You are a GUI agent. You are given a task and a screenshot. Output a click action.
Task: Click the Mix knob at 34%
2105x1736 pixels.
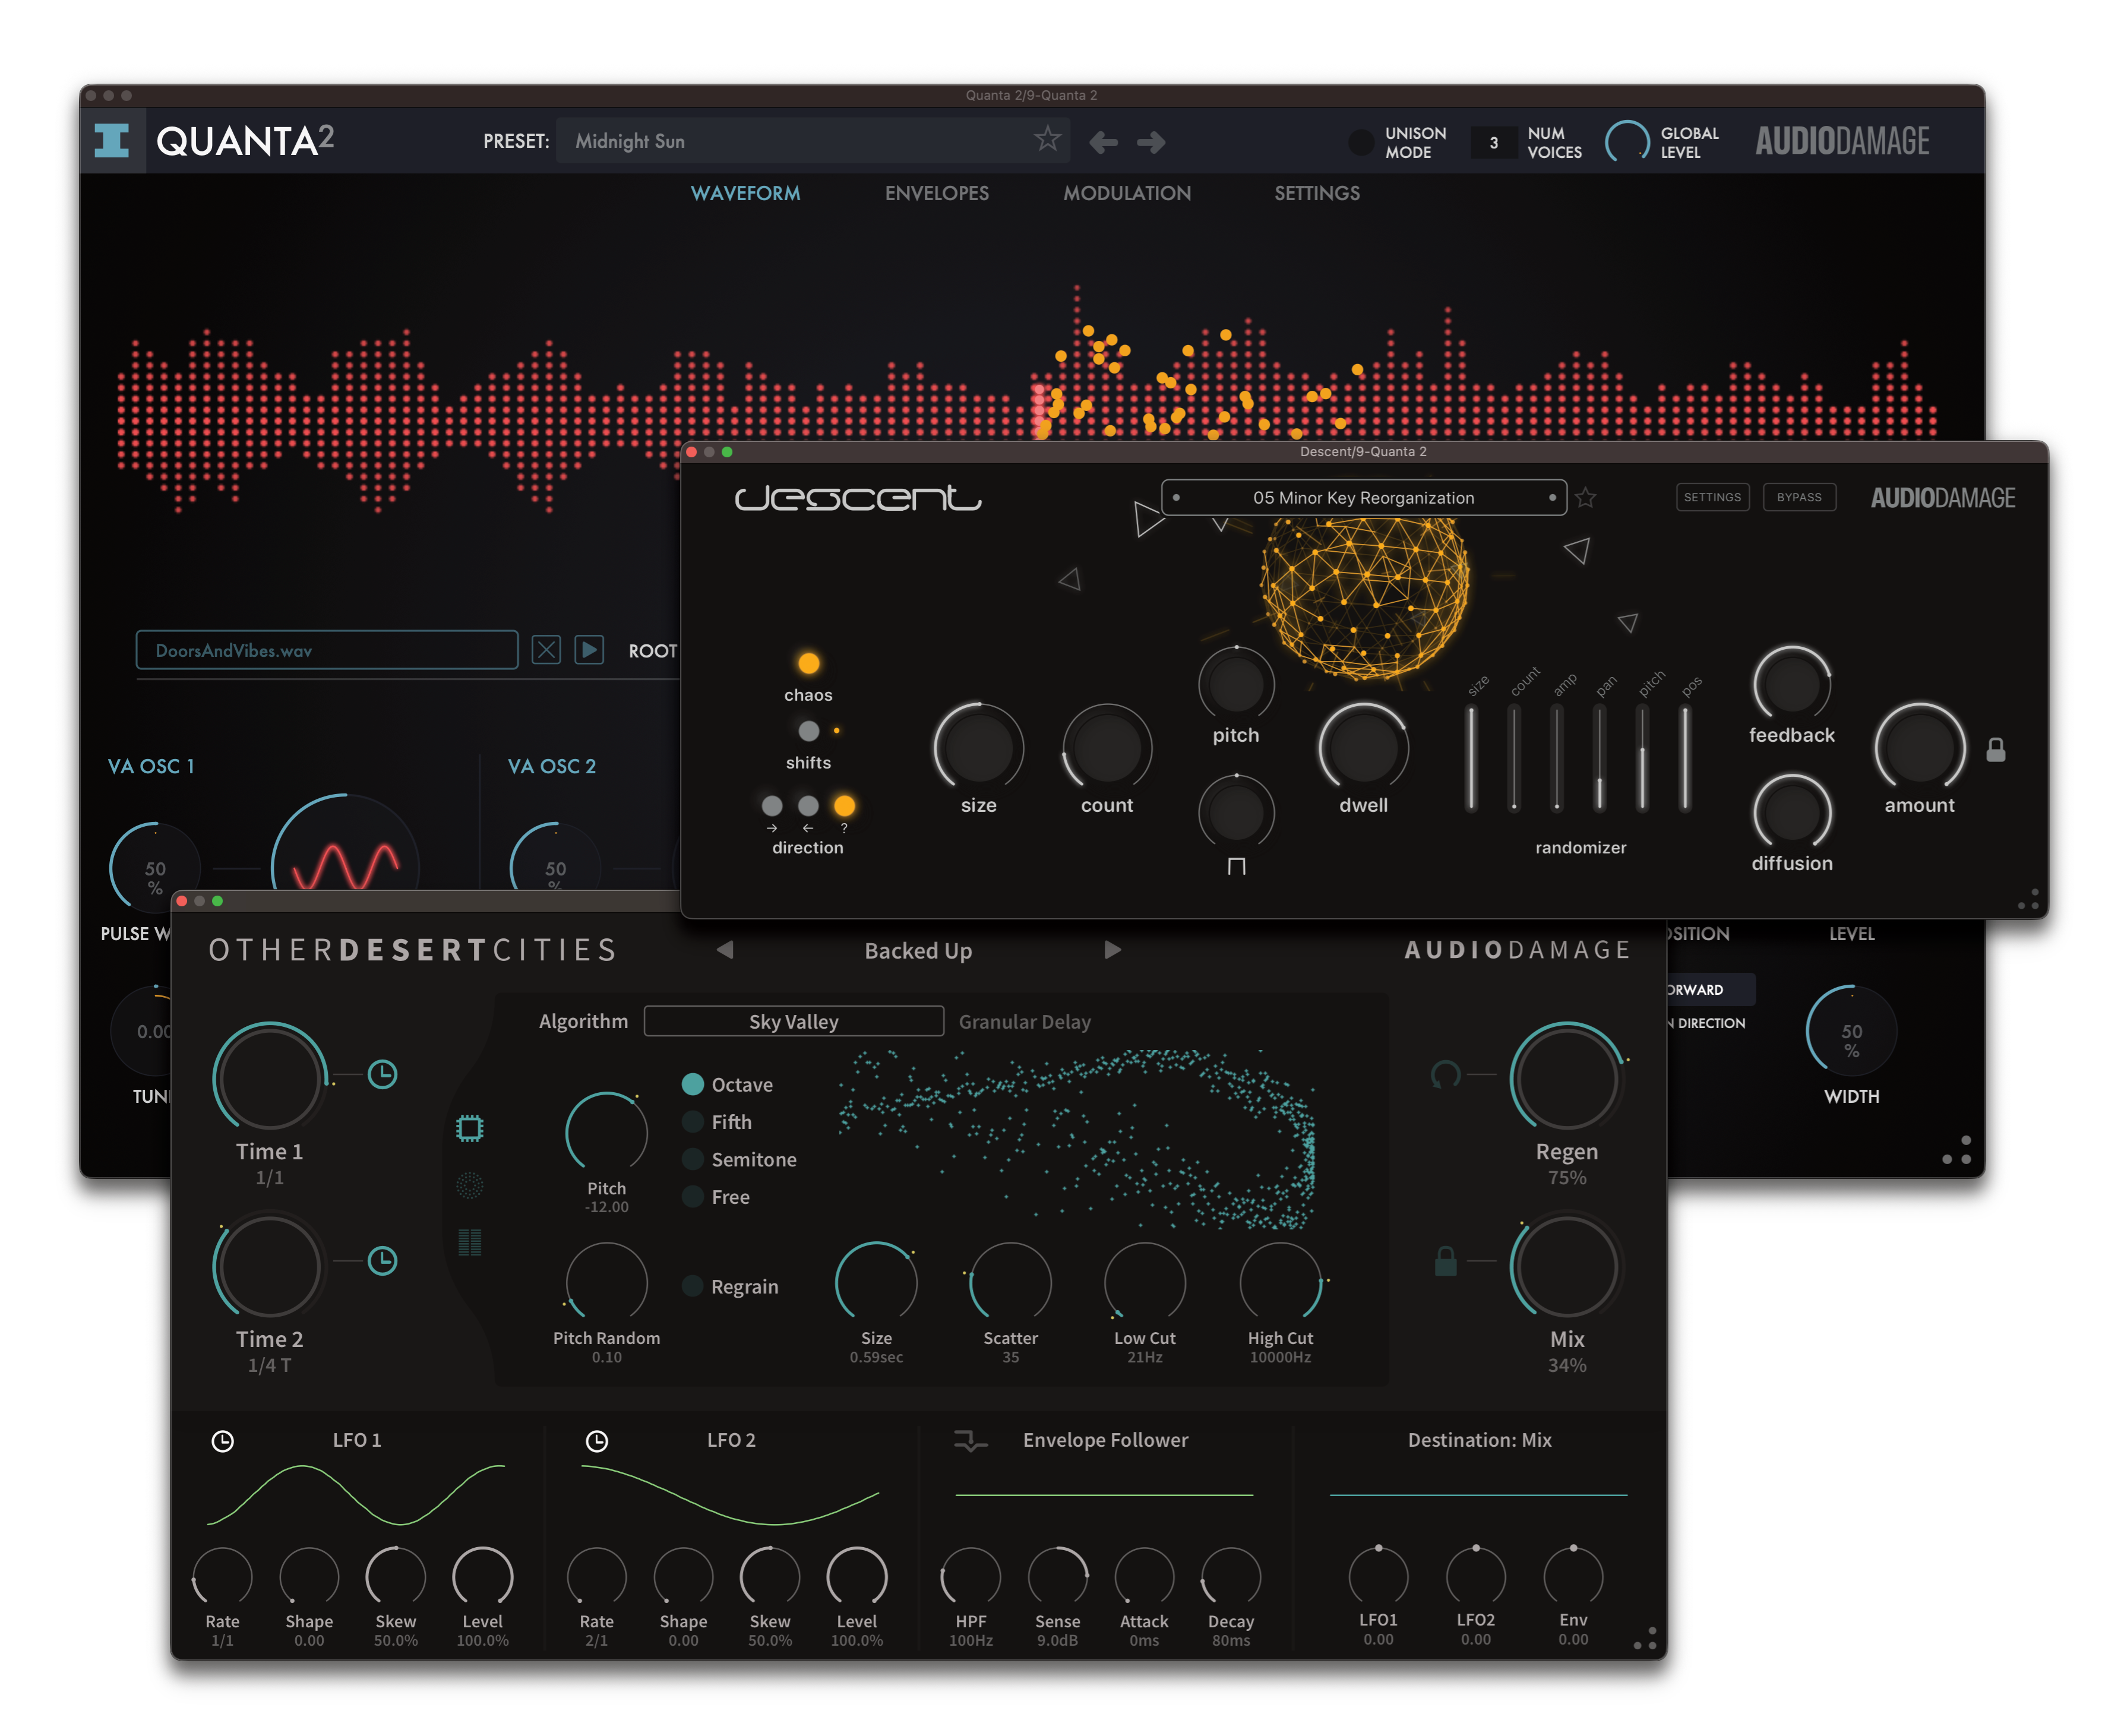click(1566, 1267)
